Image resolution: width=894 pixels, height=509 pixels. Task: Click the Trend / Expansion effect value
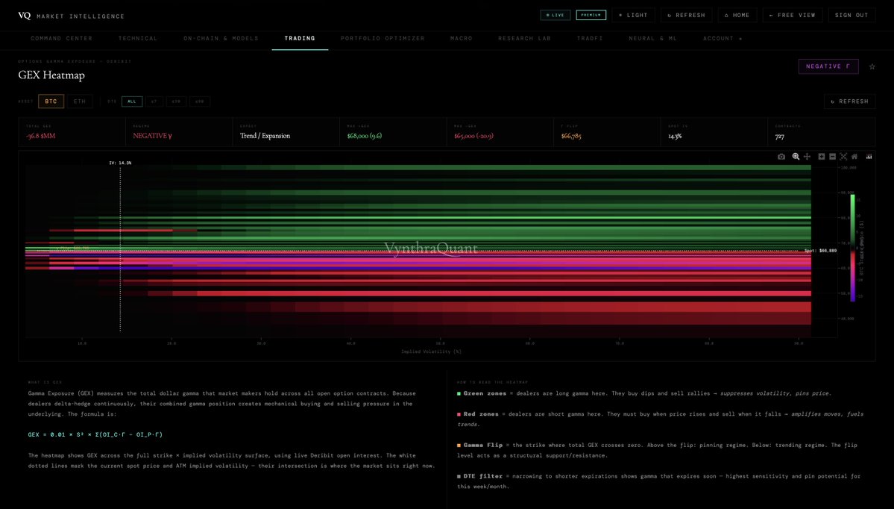pos(265,136)
